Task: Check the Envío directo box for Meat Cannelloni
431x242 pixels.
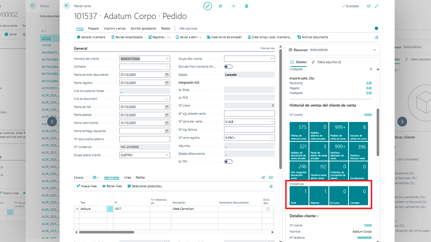Action: pos(268,209)
